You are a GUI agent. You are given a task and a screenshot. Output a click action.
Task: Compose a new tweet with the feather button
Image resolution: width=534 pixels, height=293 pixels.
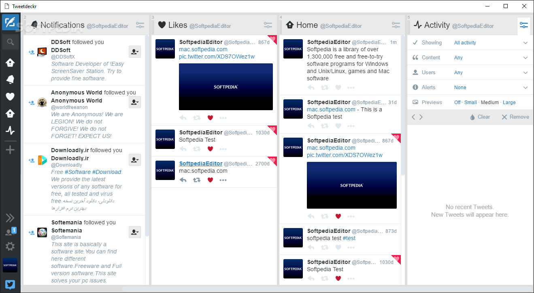point(11,22)
